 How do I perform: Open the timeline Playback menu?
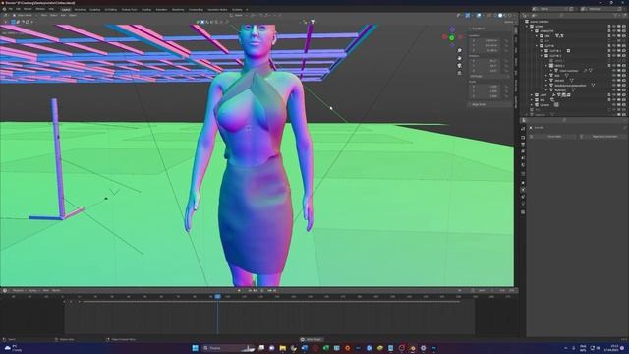click(x=18, y=291)
